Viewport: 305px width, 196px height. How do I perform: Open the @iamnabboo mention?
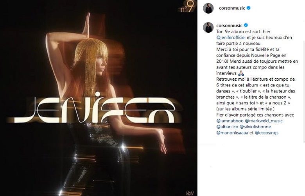coord(230,121)
